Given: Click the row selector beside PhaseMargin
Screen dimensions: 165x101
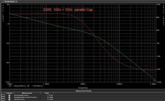Looking at the screenshot, I should point(3,97).
